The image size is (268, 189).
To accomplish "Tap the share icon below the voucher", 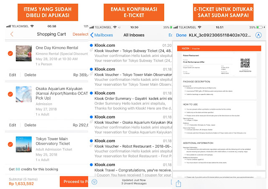I will click(x=178, y=184).
